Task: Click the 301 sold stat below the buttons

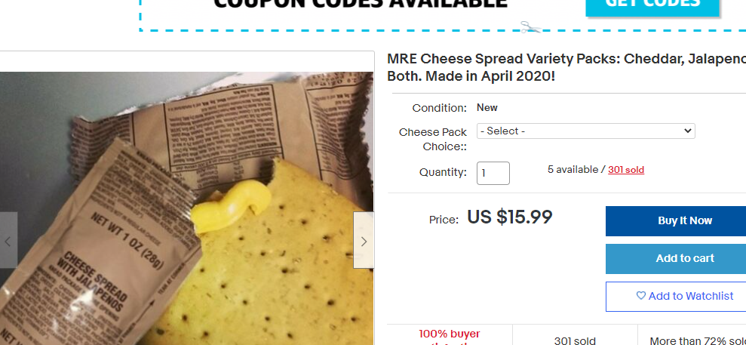Action: coord(575,340)
